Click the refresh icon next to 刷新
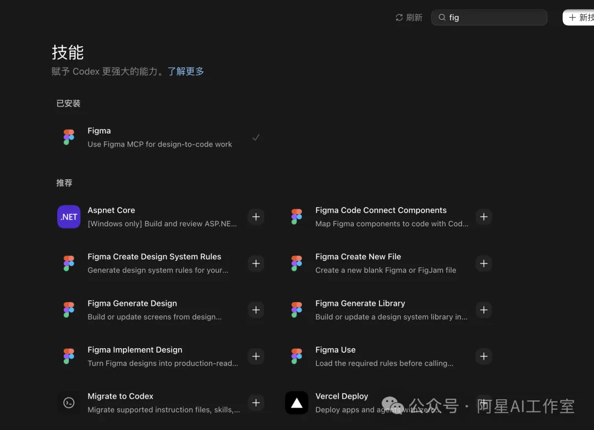This screenshot has width=594, height=430. (x=399, y=18)
